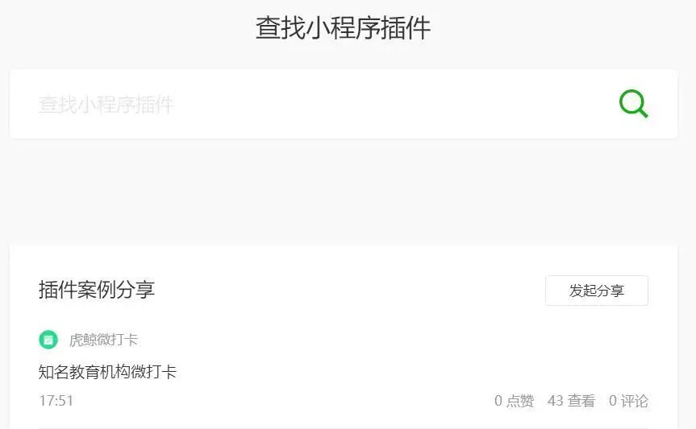This screenshot has width=696, height=429.
Task: Click the 虎鲸微打卡 green avatar icon
Action: click(48, 340)
